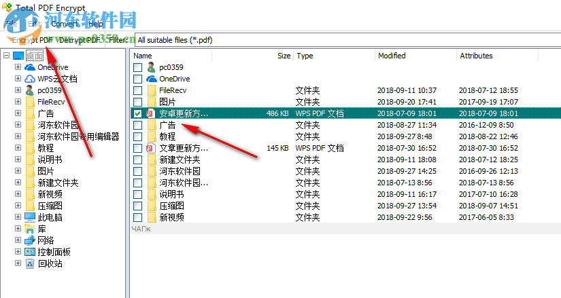561x298 pixels.
Task: Expand the 回收站 tree node
Action: pos(18,263)
